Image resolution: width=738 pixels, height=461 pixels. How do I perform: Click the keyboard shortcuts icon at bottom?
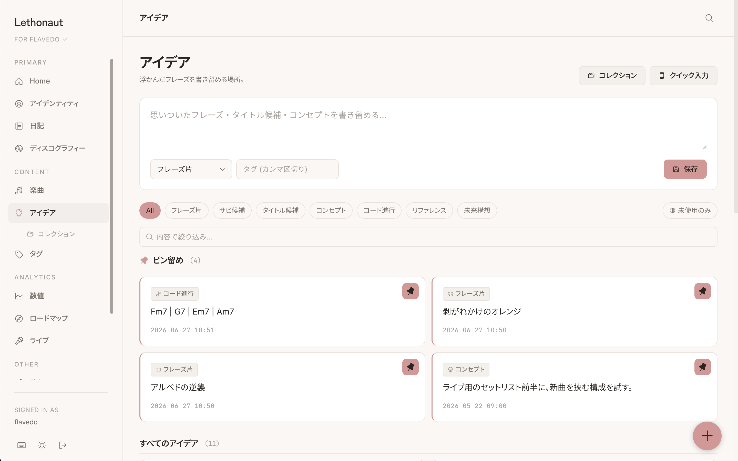21,445
